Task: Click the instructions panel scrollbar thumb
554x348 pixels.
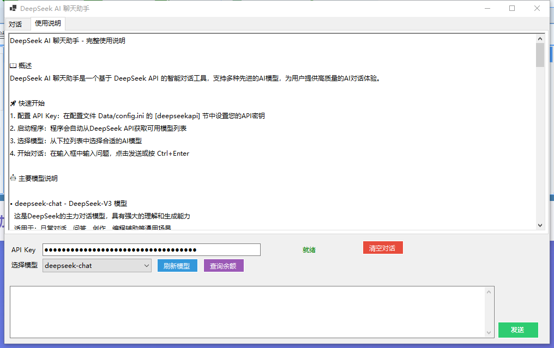Action: pyautogui.click(x=540, y=55)
